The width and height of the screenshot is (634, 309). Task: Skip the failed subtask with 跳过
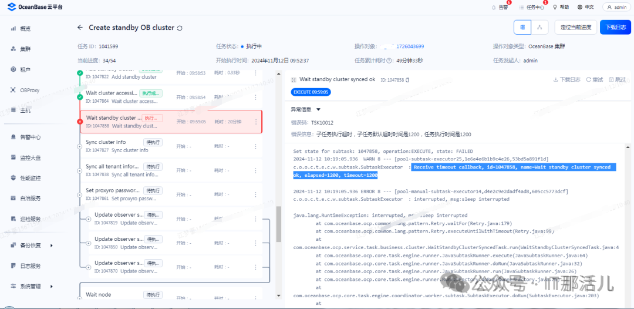[618, 80]
